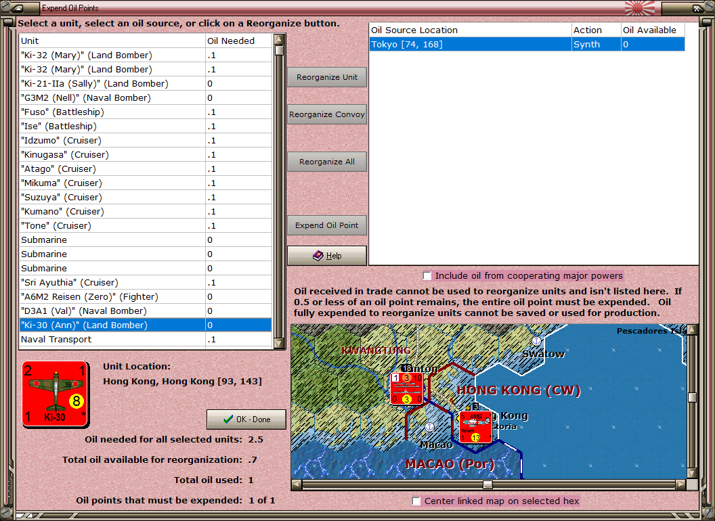Select the "Suzuya" Cruiser row
This screenshot has width=715, height=521.
(146, 197)
